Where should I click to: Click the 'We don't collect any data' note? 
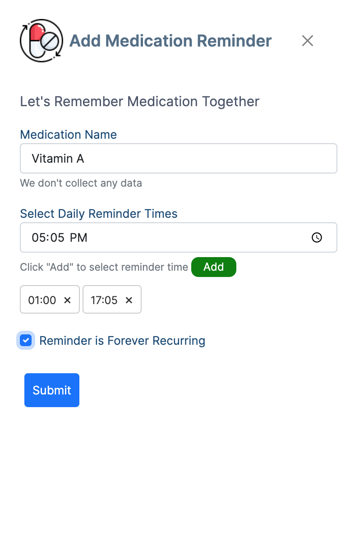81,183
